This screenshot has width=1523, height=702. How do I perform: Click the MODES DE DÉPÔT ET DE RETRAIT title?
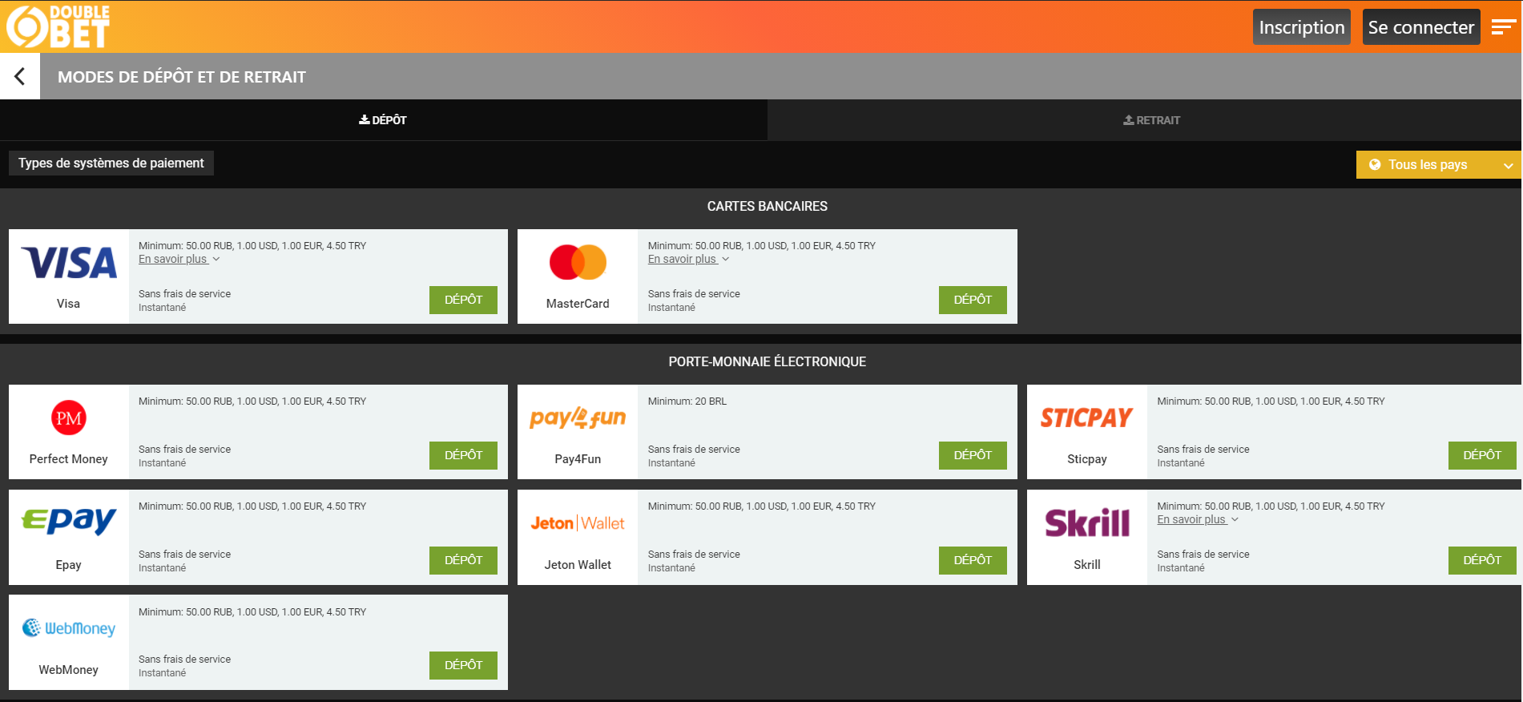click(182, 77)
